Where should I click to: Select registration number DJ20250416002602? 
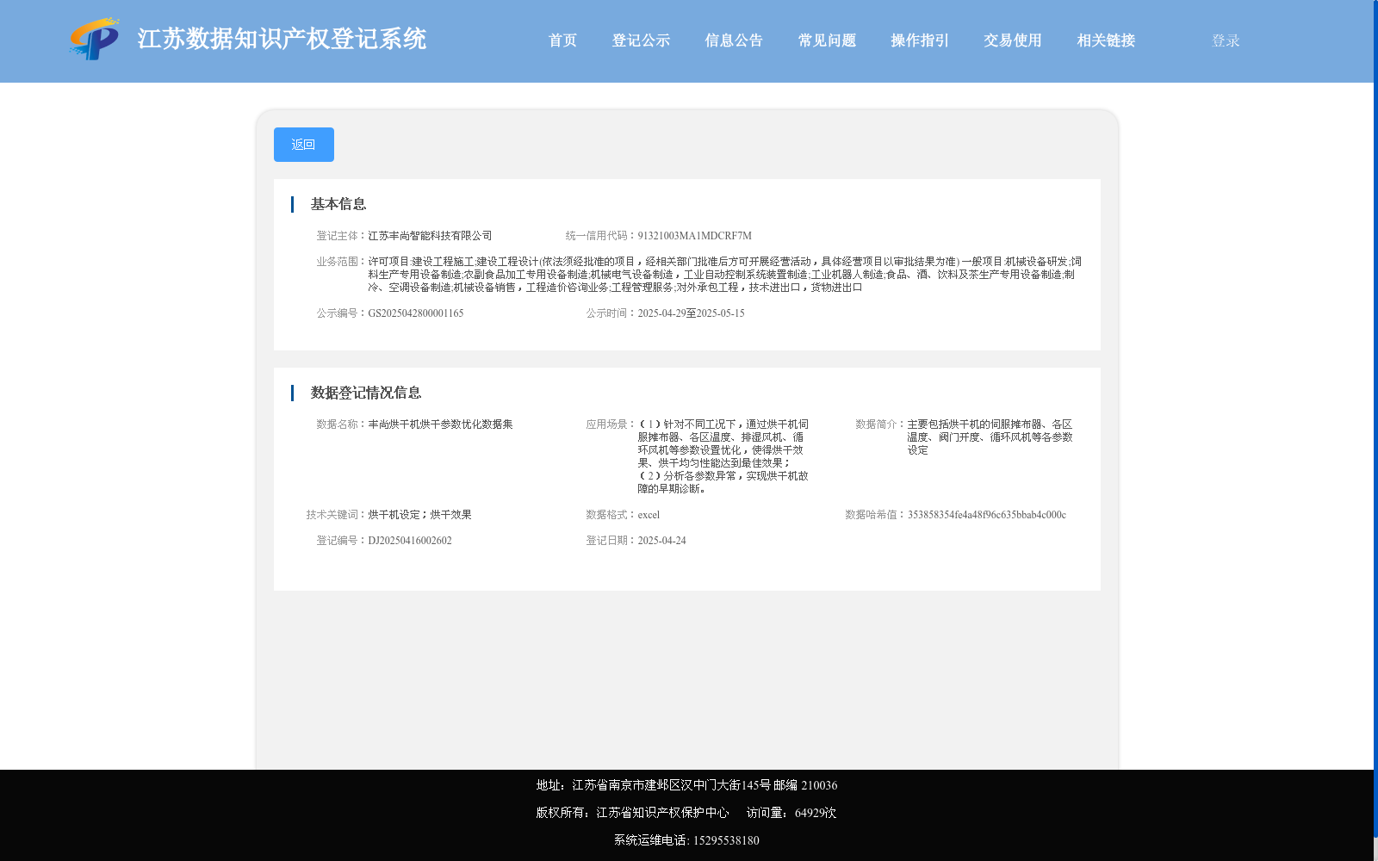(x=410, y=541)
